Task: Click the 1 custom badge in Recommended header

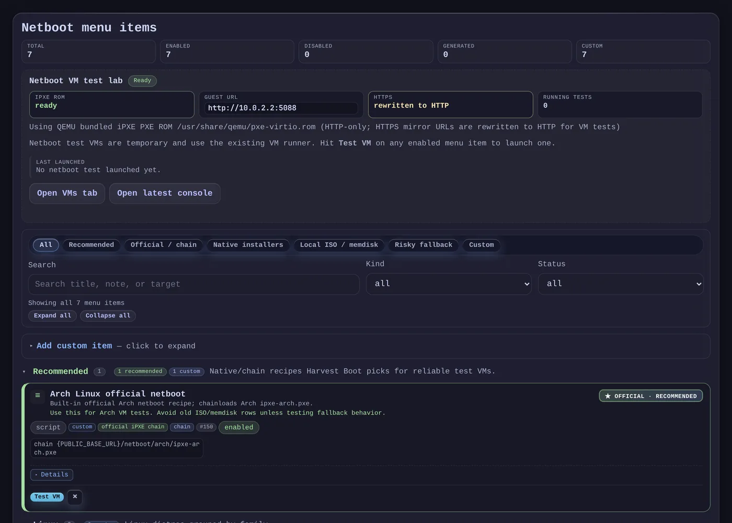Action: 186,371
